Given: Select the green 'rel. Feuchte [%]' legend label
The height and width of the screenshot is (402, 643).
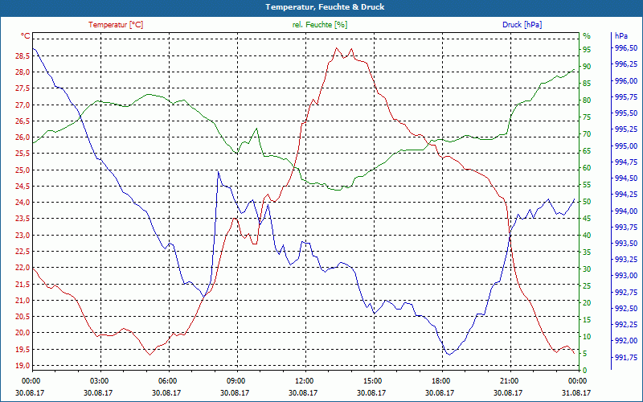Looking at the screenshot, I should [319, 25].
